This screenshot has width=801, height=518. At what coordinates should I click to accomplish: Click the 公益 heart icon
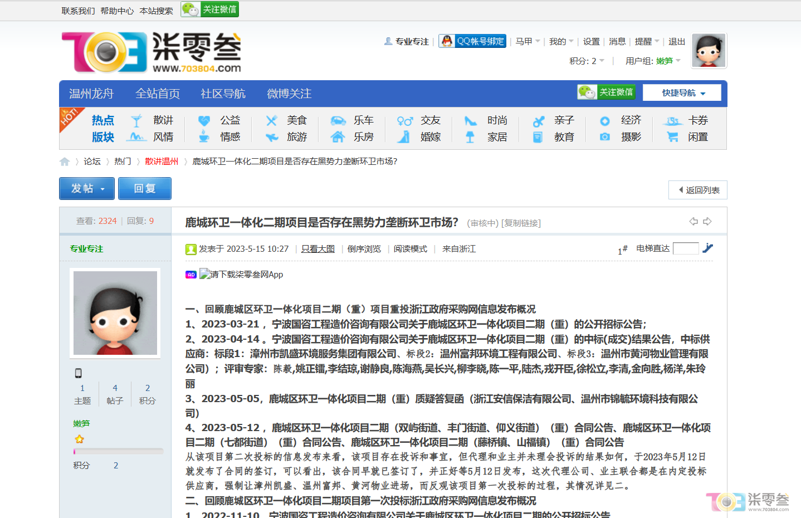tap(204, 121)
